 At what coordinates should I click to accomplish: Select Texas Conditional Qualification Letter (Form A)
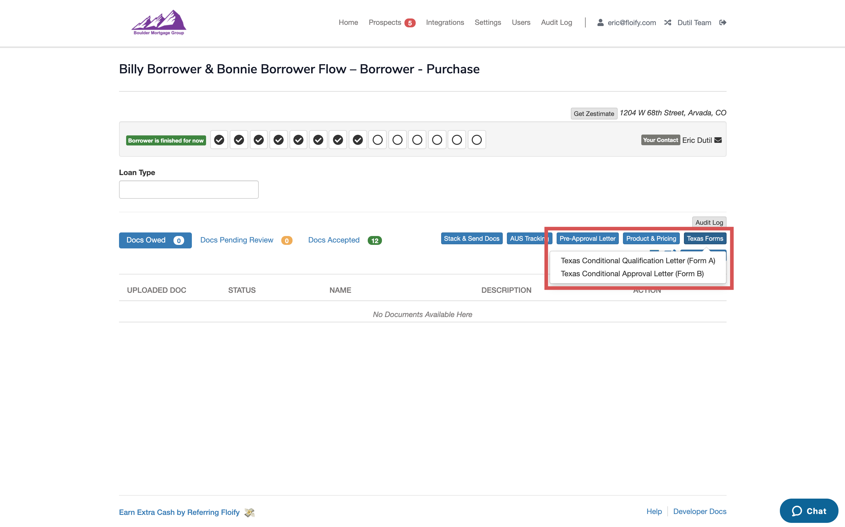(638, 261)
